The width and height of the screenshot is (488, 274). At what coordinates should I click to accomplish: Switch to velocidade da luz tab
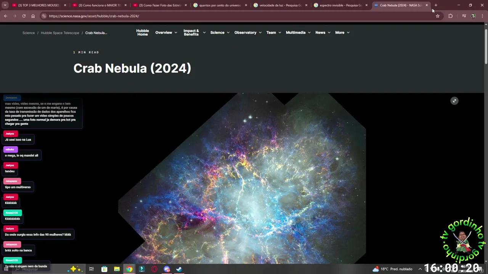click(x=281, y=5)
